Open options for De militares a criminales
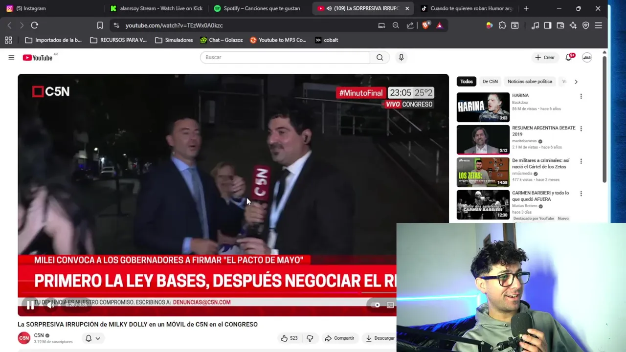This screenshot has height=352, width=626. (581, 161)
